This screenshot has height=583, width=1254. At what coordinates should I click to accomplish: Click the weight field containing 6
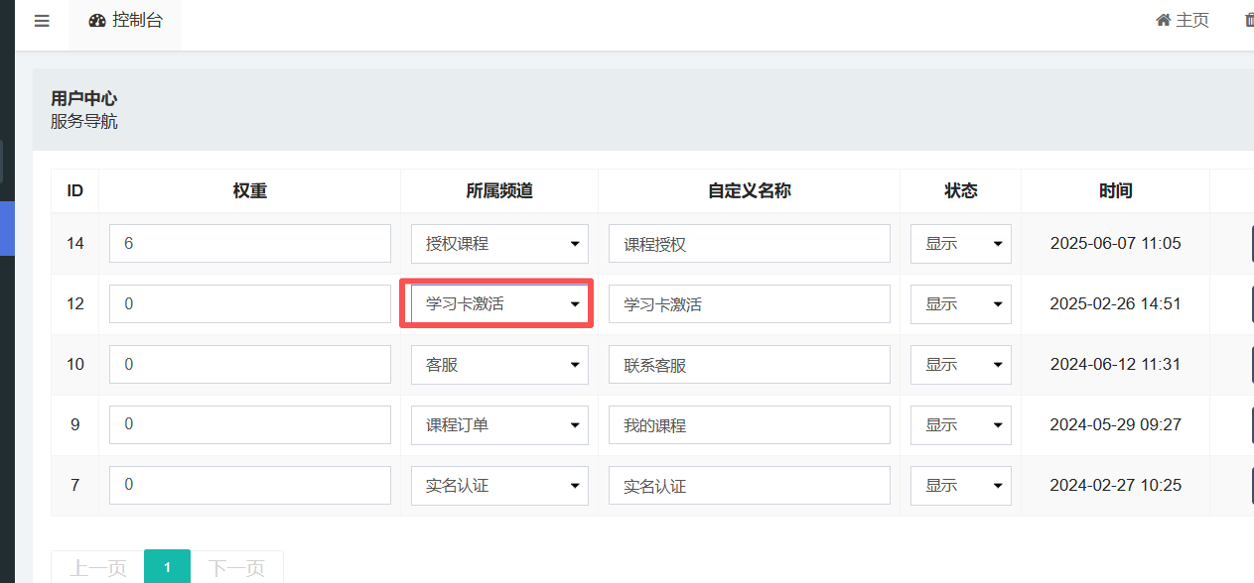click(249, 244)
